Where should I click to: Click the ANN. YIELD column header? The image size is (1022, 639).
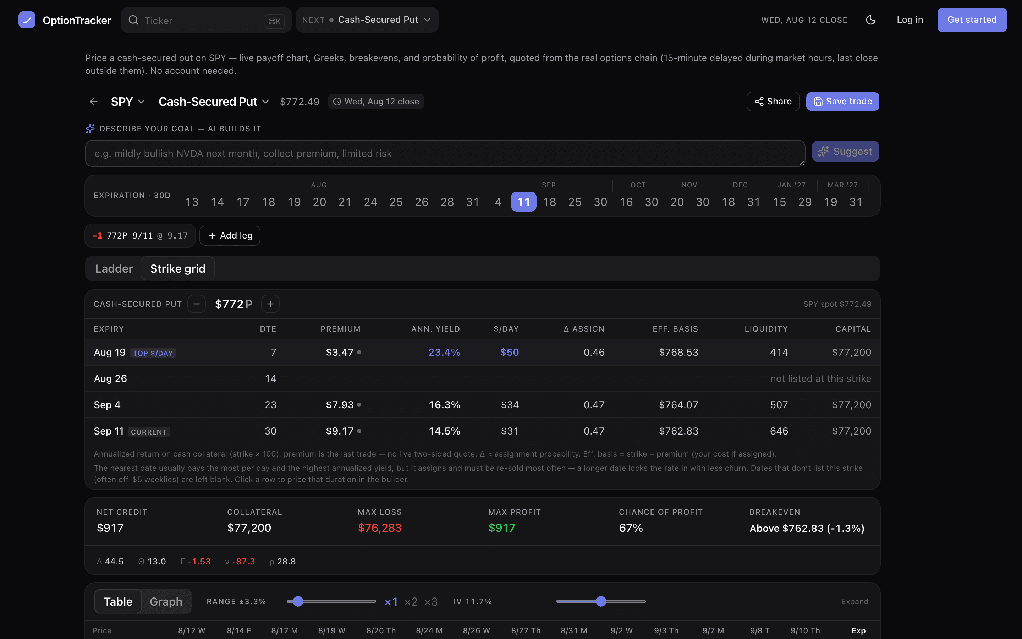[x=435, y=329]
